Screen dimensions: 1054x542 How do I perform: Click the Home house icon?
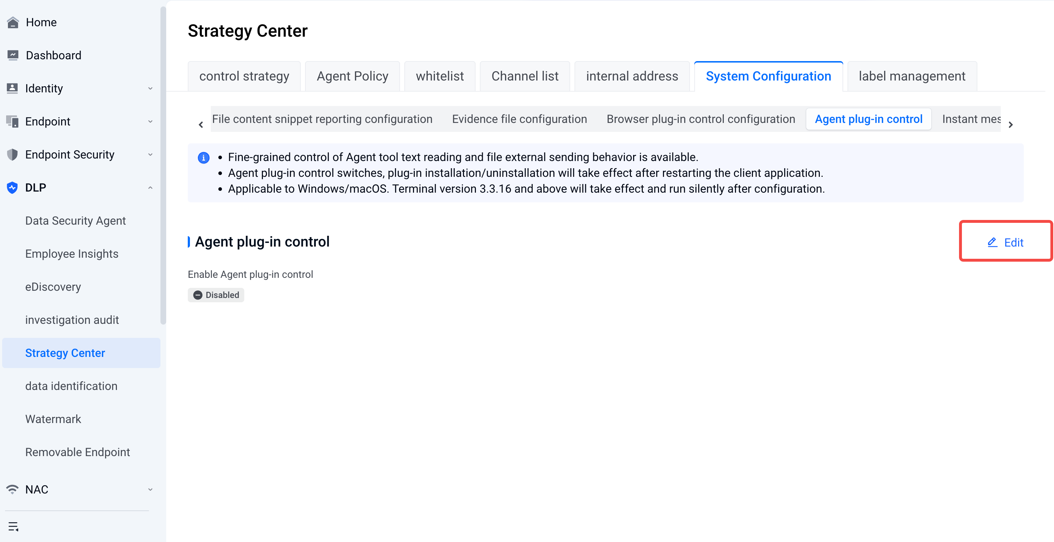click(13, 23)
